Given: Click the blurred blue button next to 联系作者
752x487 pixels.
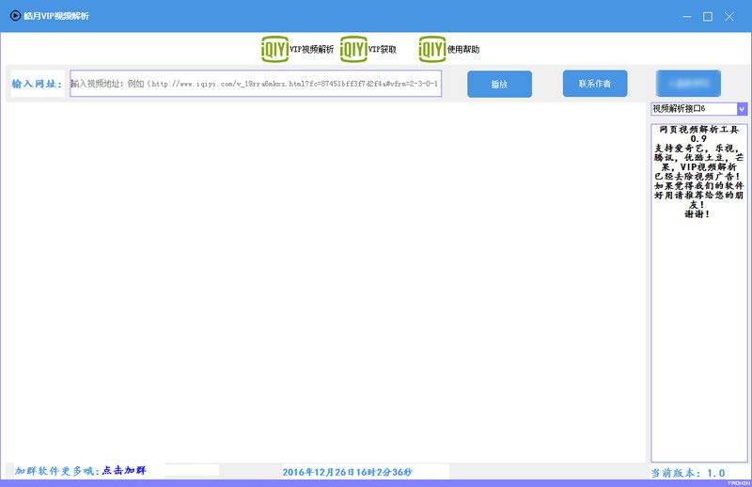Looking at the screenshot, I should 688,84.
